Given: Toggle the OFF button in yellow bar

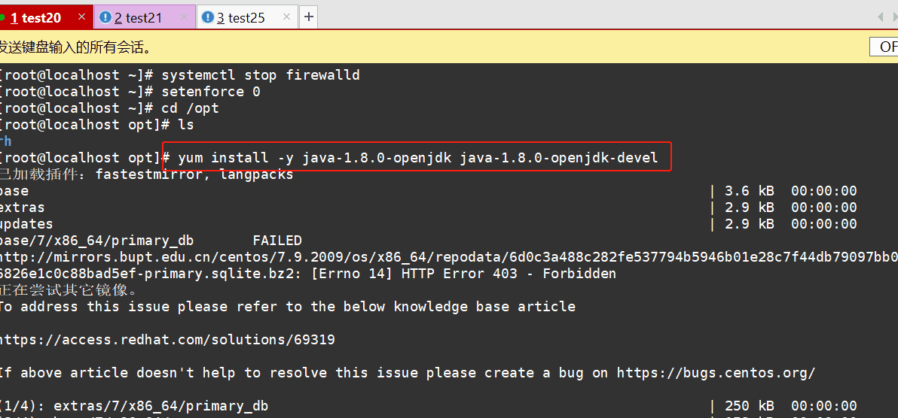Looking at the screenshot, I should pos(886,47).
